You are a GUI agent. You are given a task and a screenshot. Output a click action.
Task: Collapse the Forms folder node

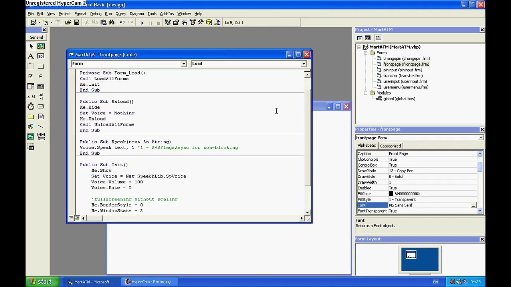pyautogui.click(x=365, y=53)
